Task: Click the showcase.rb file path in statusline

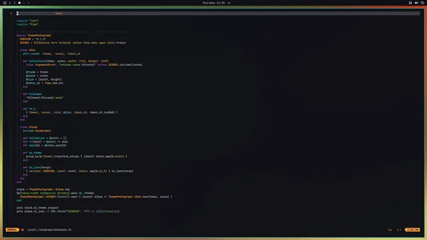Action: pyautogui.click(x=49, y=229)
